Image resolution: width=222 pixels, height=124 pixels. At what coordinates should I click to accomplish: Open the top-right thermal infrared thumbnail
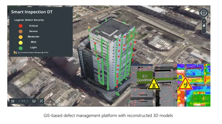pyautogui.click(x=198, y=73)
